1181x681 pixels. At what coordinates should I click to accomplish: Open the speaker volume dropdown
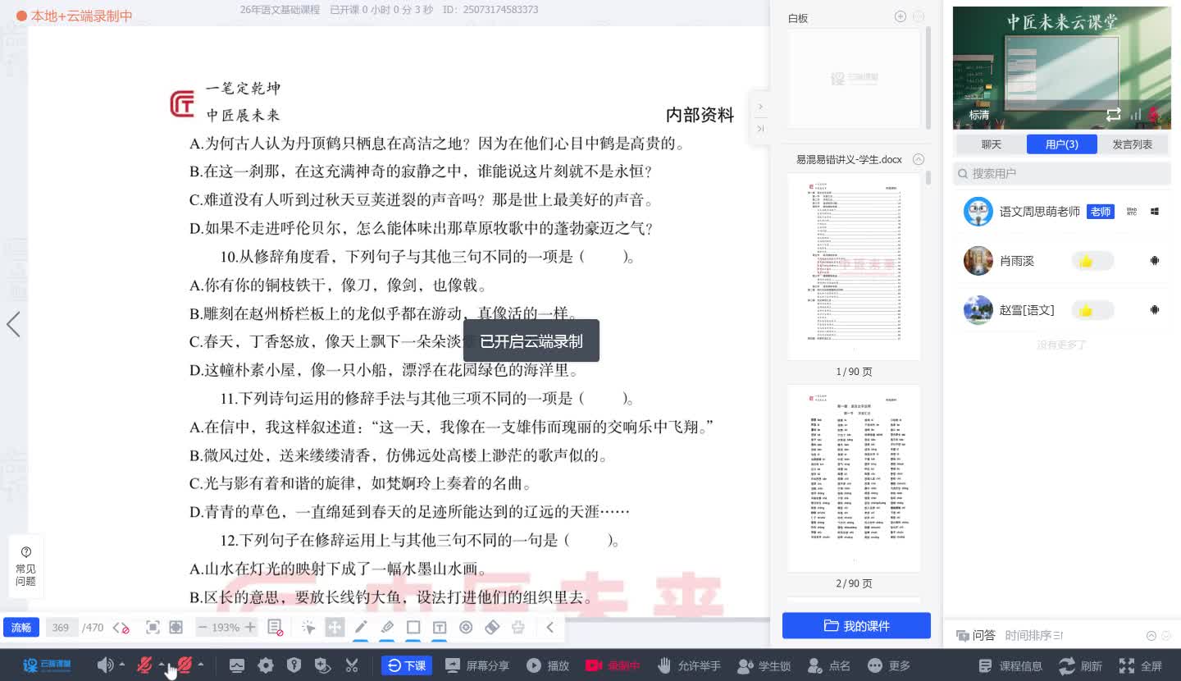(121, 665)
